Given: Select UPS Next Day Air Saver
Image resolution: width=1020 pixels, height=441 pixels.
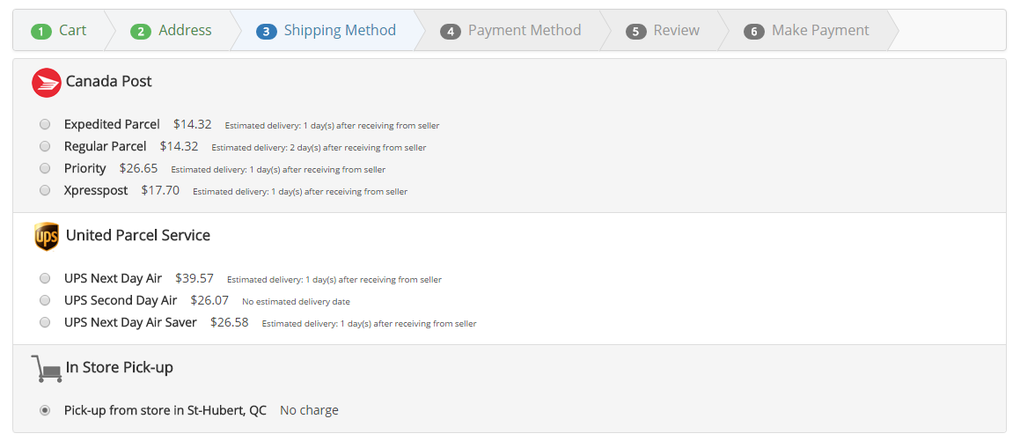Looking at the screenshot, I should tap(45, 322).
